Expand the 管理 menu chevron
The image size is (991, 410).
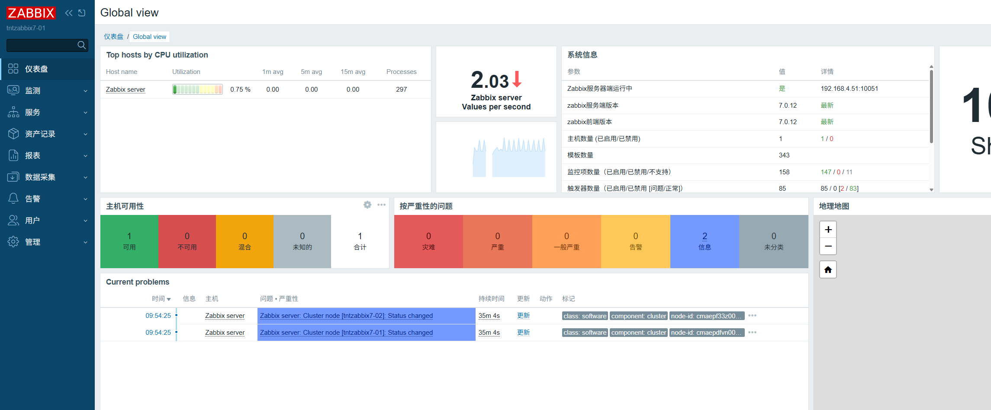point(85,242)
